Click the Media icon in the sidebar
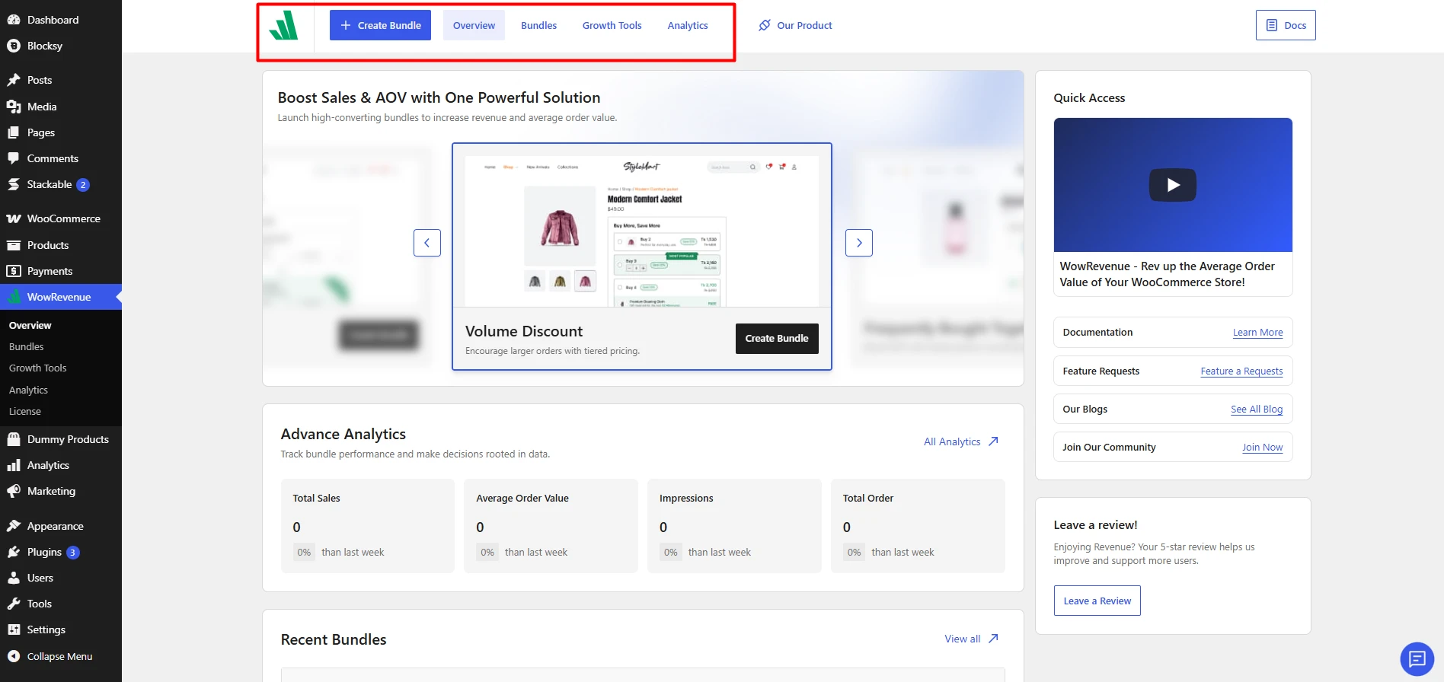This screenshot has height=682, width=1444. click(14, 107)
